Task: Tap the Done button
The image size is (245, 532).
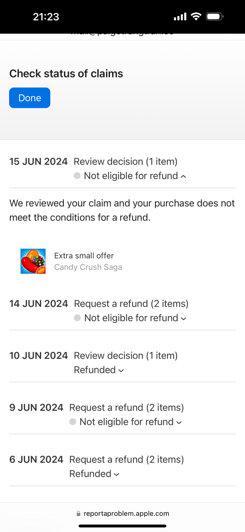Action: (30, 98)
